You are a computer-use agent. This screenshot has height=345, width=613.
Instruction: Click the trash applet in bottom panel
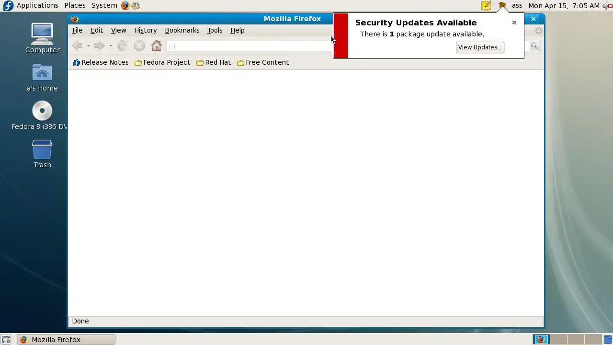click(x=608, y=339)
